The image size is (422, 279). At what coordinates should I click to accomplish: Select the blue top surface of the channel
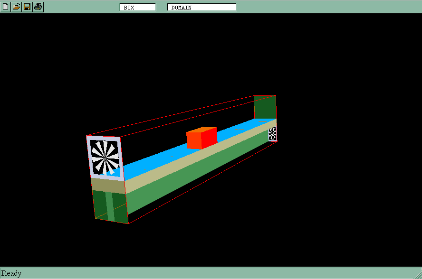(x=157, y=159)
